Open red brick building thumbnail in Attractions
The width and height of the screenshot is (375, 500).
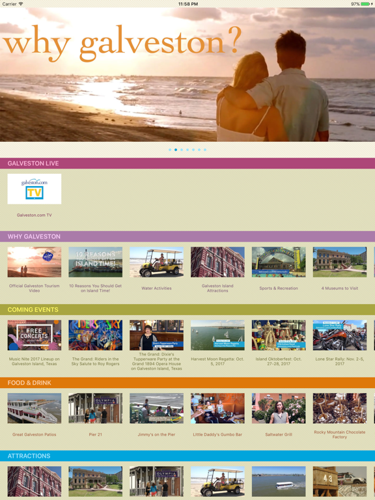[35, 482]
